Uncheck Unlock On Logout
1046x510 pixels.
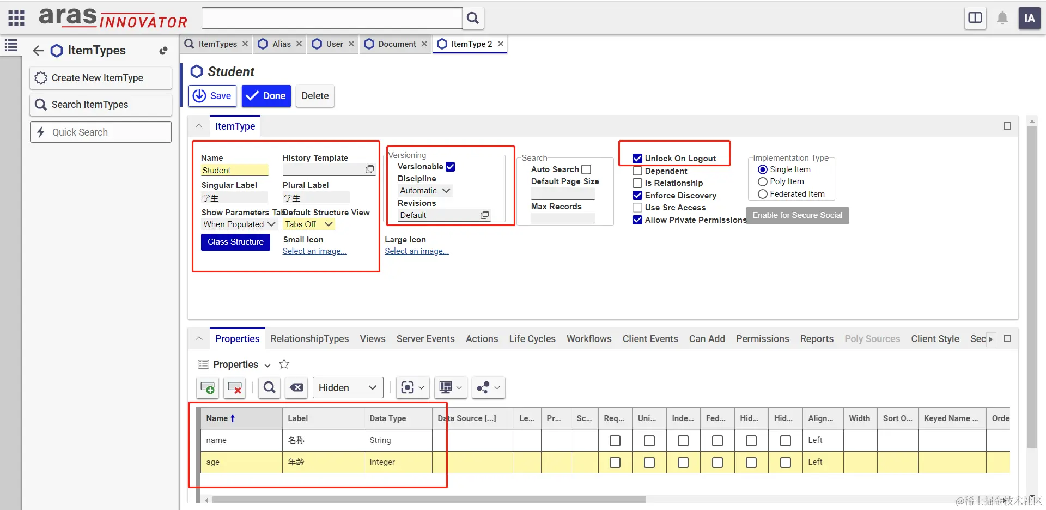click(637, 159)
